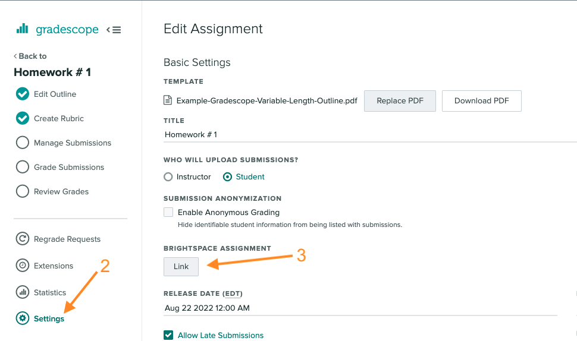577x341 pixels.
Task: Collapse the sidebar with the menu toggle icon
Action: click(114, 30)
